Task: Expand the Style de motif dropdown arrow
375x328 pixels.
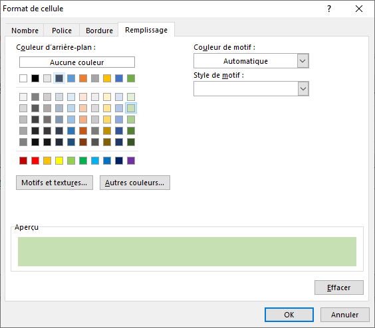Action: (x=303, y=89)
